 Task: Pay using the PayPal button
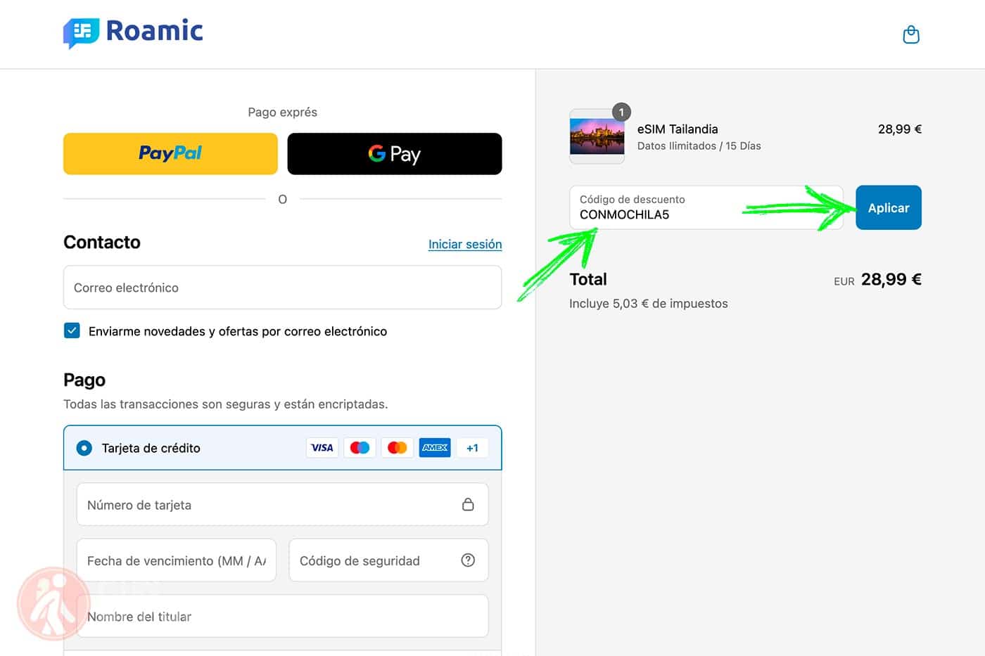[170, 153]
